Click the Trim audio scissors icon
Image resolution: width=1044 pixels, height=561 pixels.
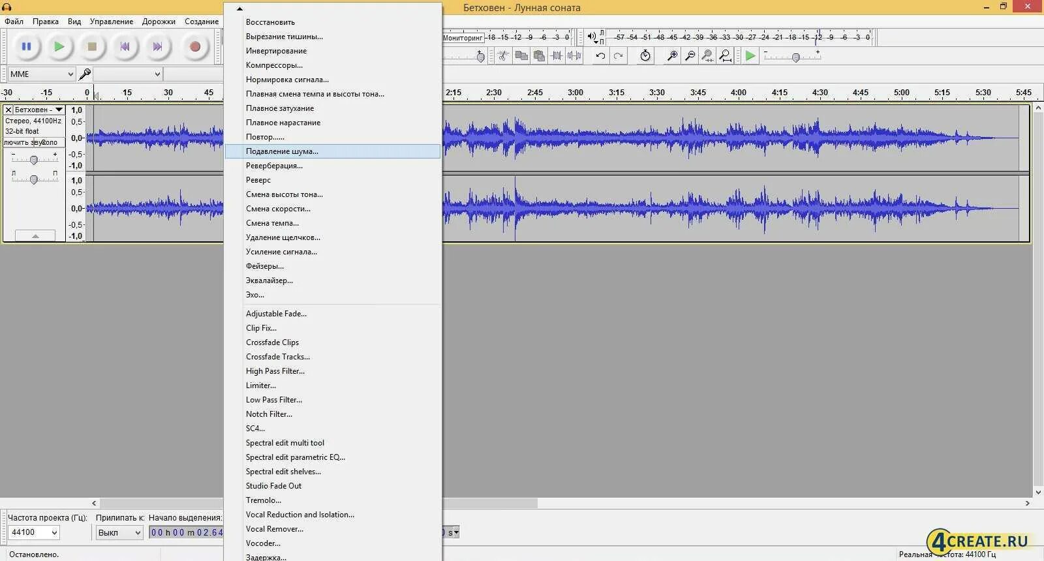(503, 56)
